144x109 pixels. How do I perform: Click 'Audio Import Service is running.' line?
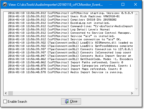pyautogui.click(x=65, y=72)
